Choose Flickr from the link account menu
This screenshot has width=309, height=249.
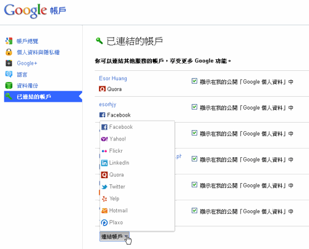click(137, 151)
